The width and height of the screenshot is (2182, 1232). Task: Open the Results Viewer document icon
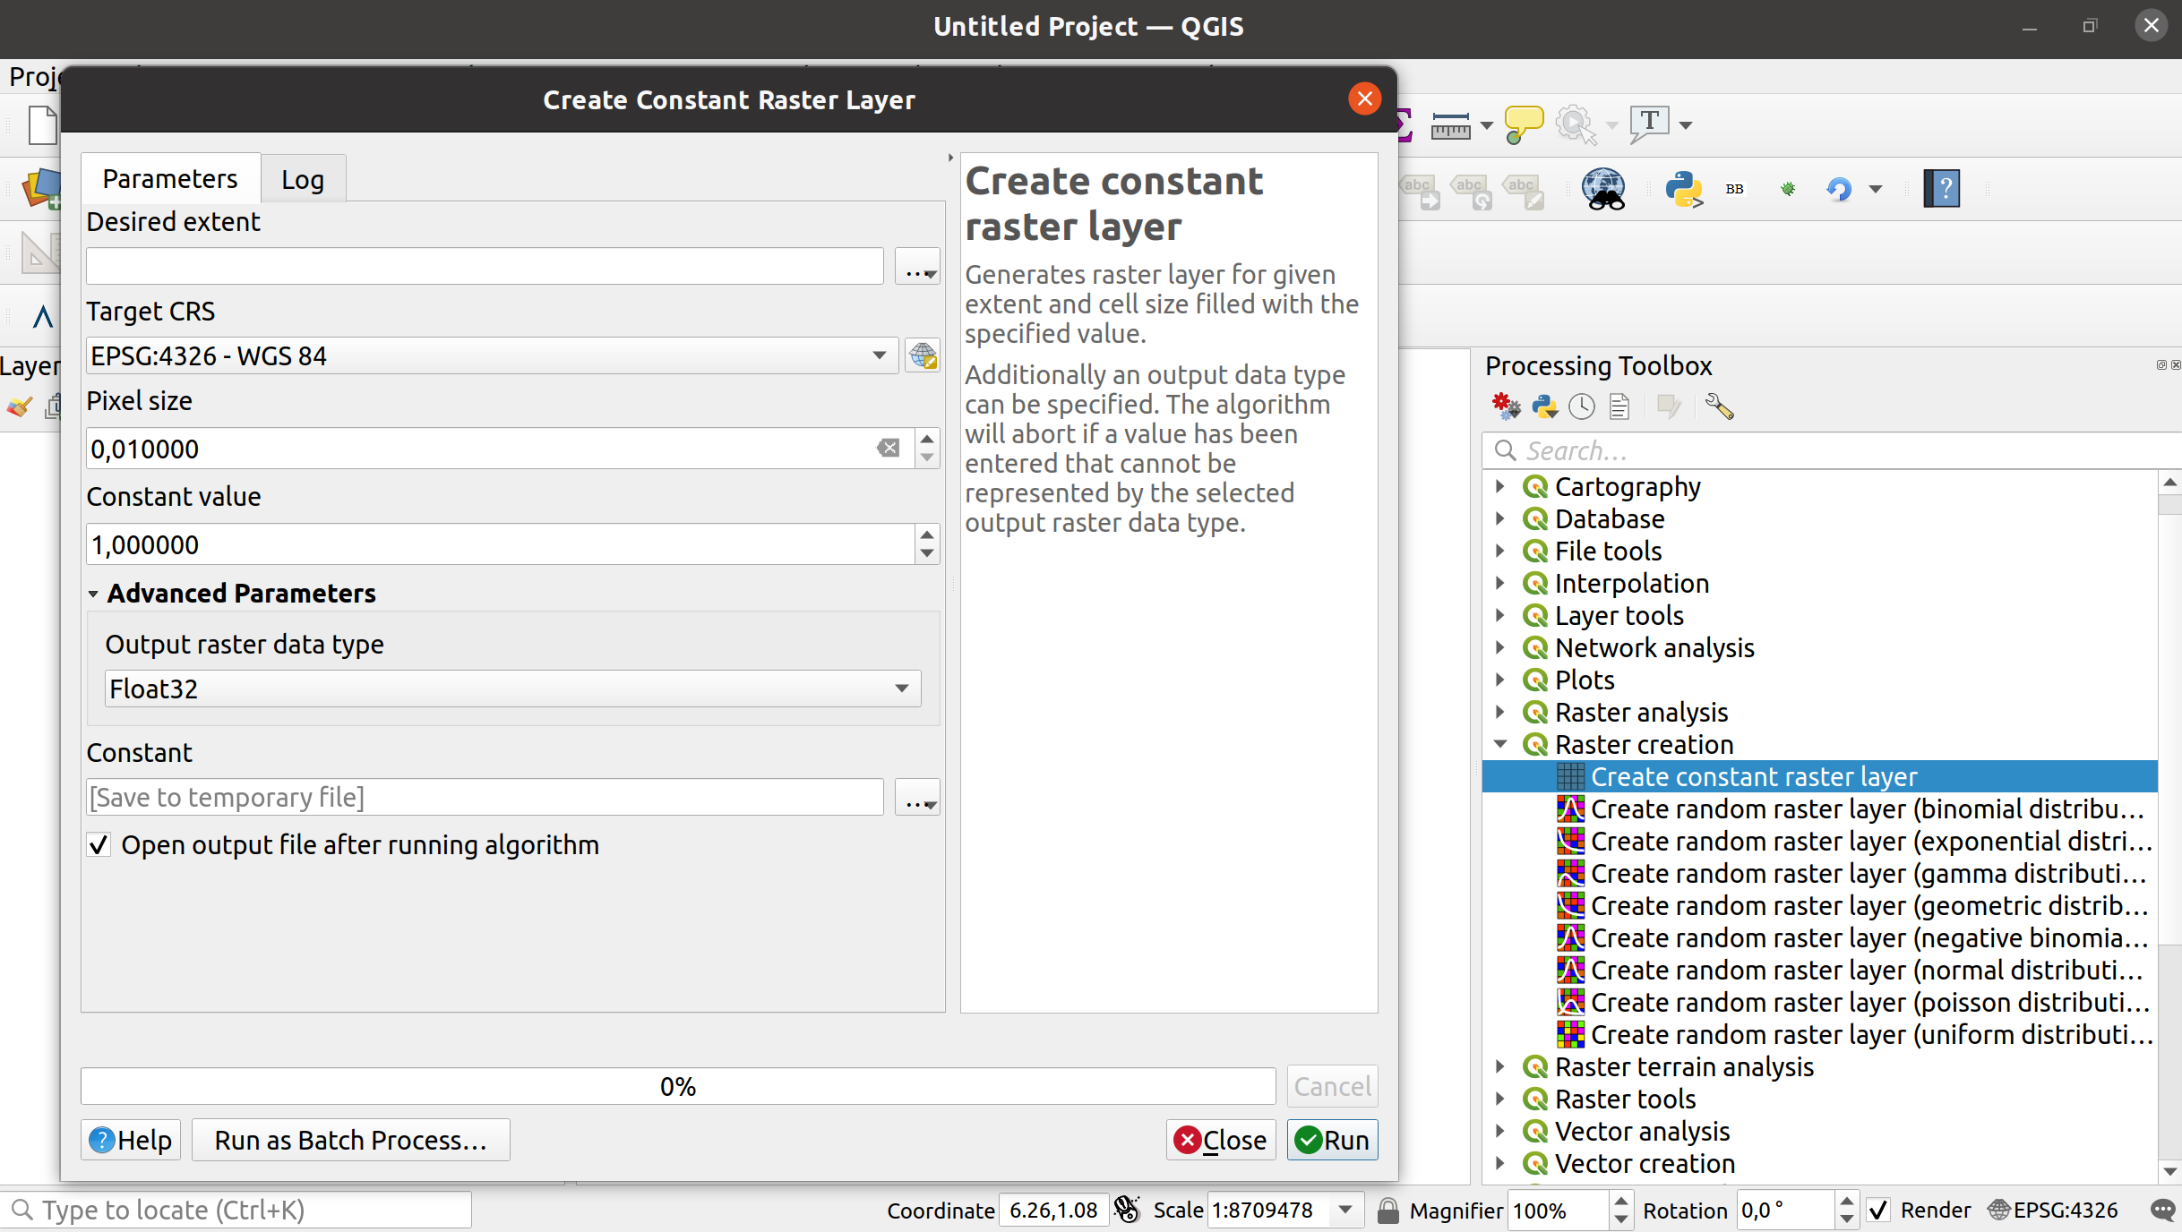click(1619, 407)
